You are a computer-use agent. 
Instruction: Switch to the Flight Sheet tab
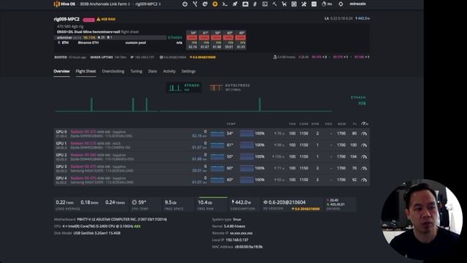click(86, 72)
